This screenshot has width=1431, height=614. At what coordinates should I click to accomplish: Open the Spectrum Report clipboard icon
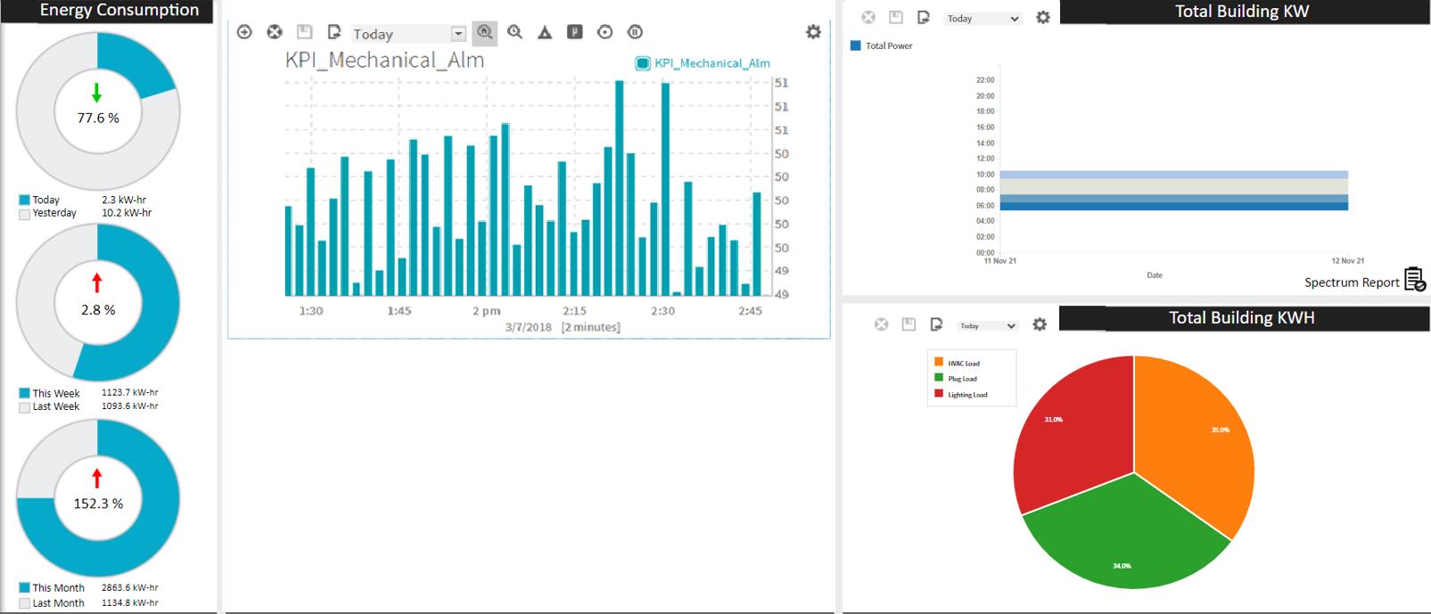pyautogui.click(x=1414, y=280)
